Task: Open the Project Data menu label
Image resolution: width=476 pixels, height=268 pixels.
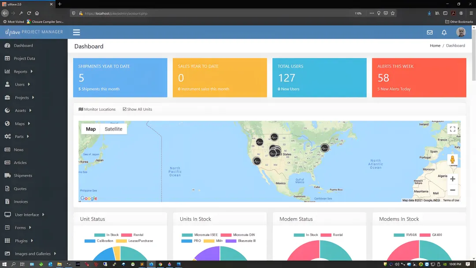Action: [x=24, y=58]
